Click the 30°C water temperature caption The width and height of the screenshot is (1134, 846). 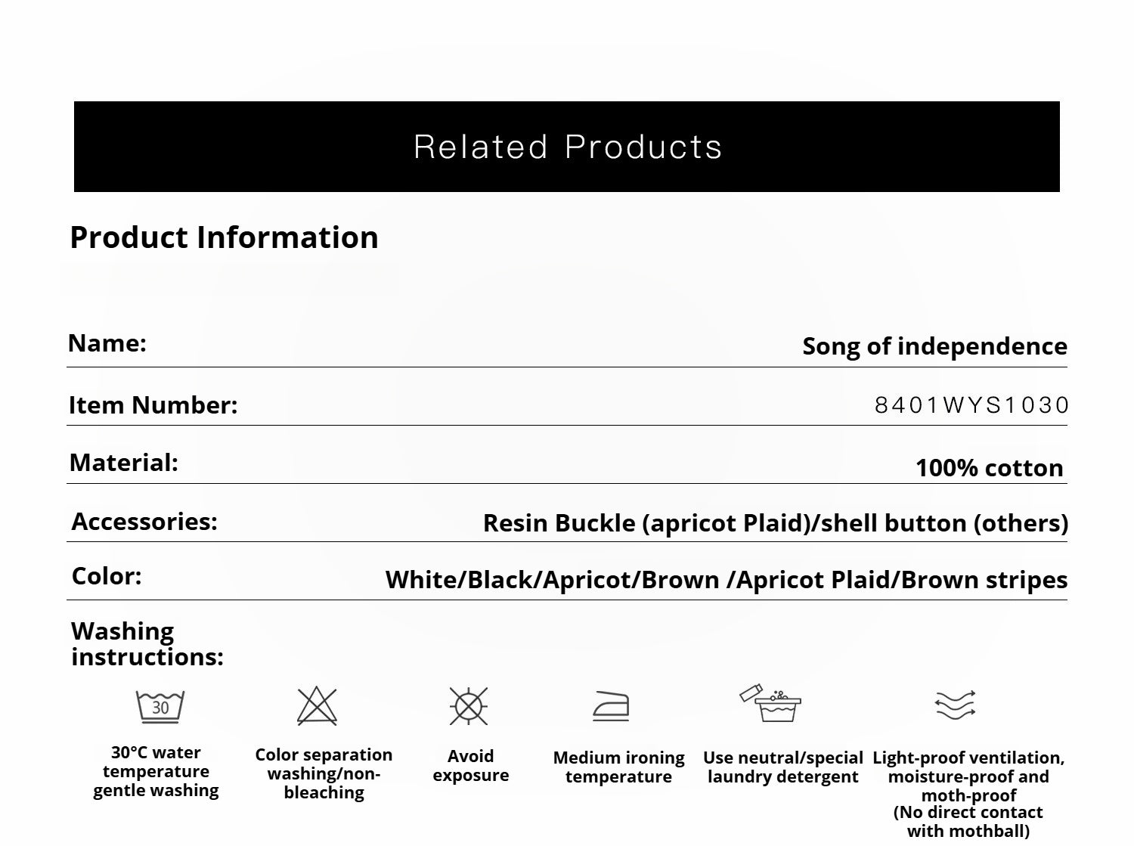pos(156,772)
